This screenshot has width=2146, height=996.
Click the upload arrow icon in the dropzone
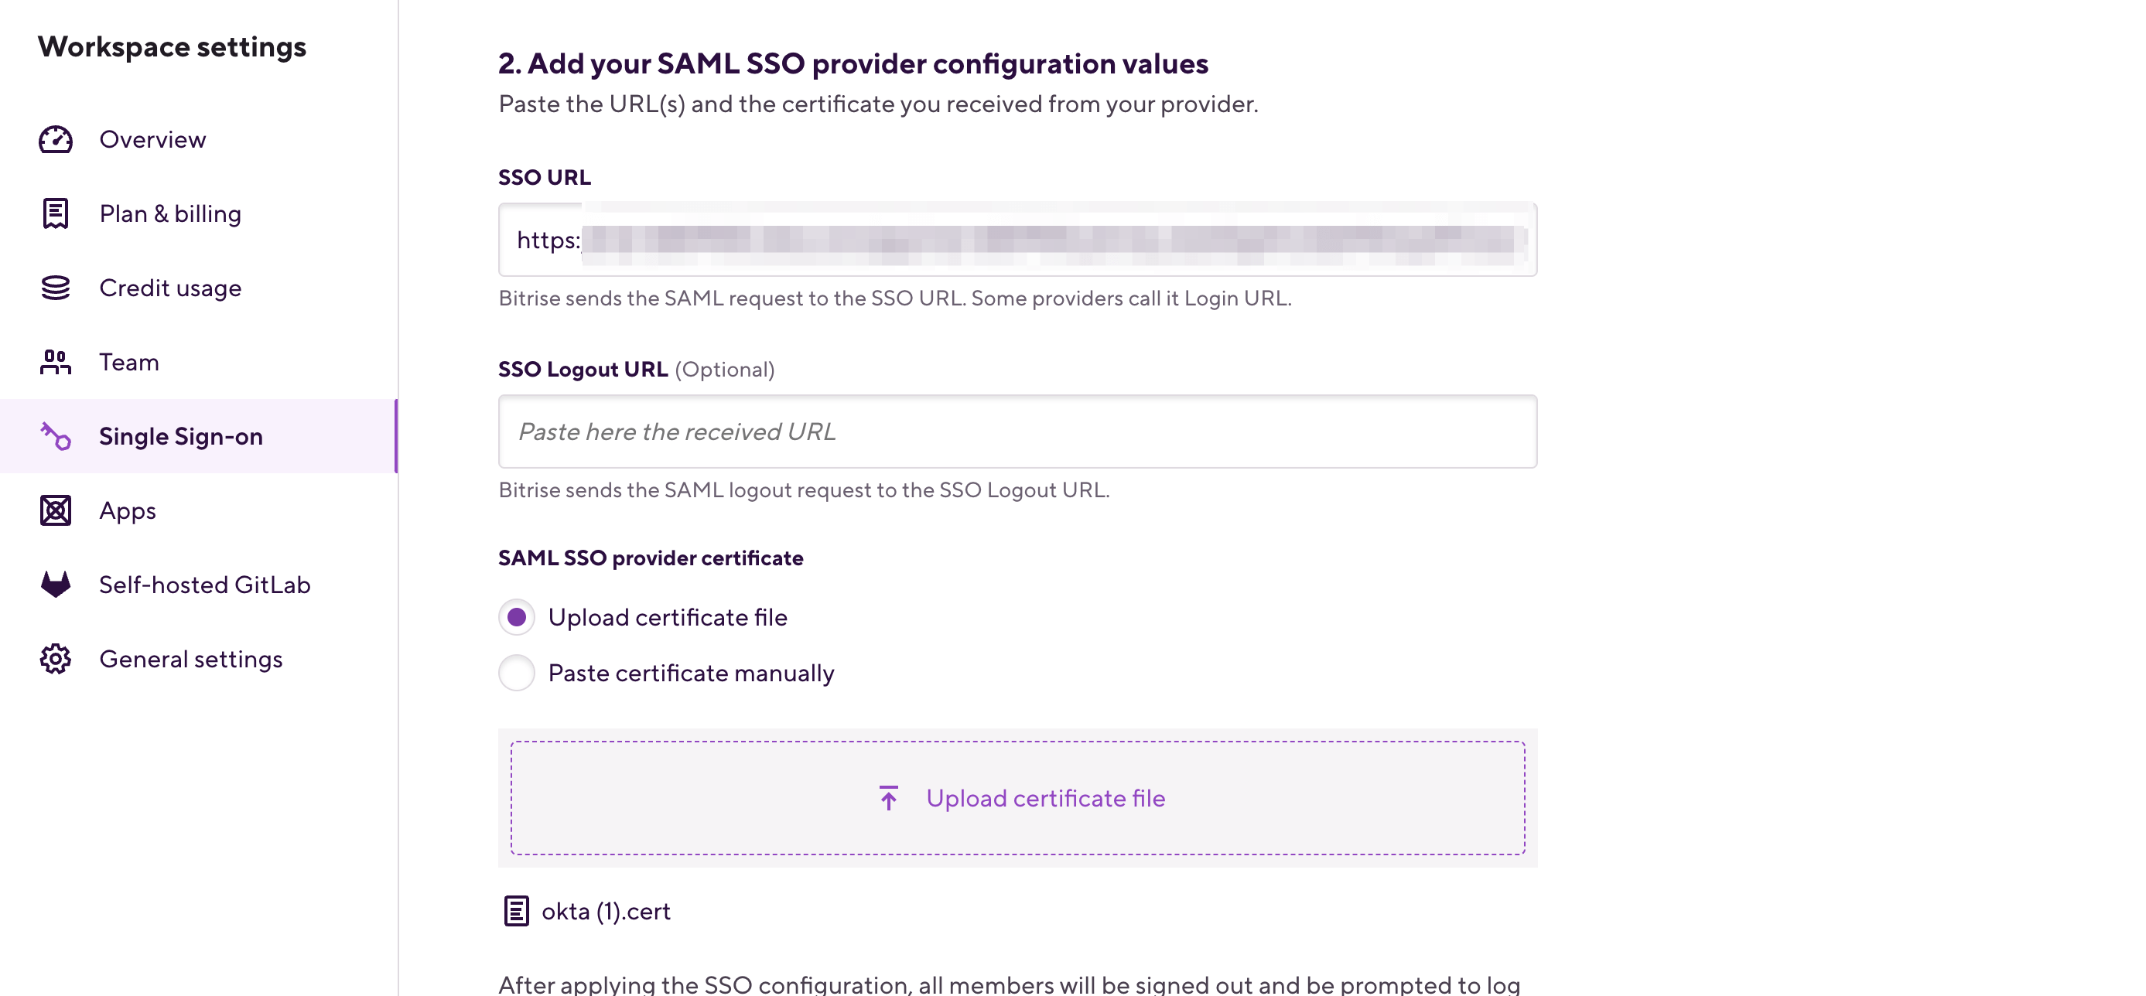click(x=889, y=798)
